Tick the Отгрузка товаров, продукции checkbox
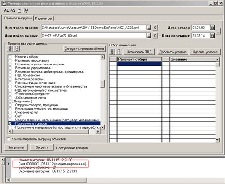Image resolution: width=225 pixels, height=184 pixels. (10, 105)
